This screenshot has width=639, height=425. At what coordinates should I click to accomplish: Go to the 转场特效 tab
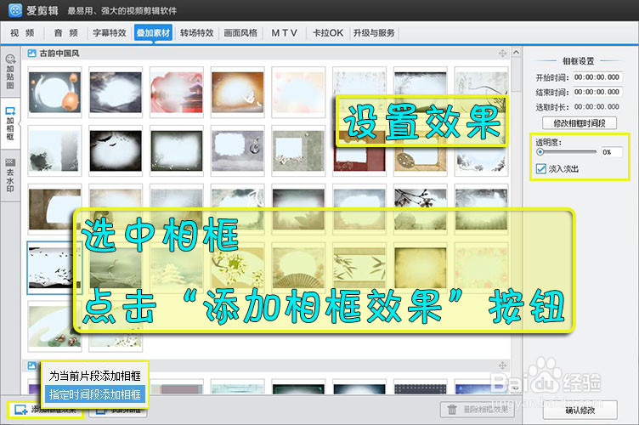pos(197,33)
